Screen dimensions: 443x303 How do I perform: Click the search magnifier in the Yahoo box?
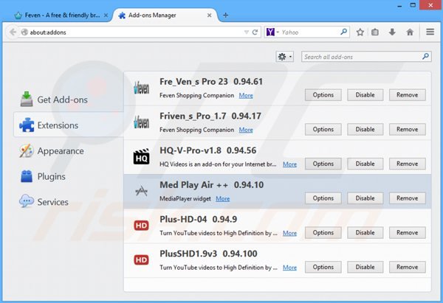343,32
